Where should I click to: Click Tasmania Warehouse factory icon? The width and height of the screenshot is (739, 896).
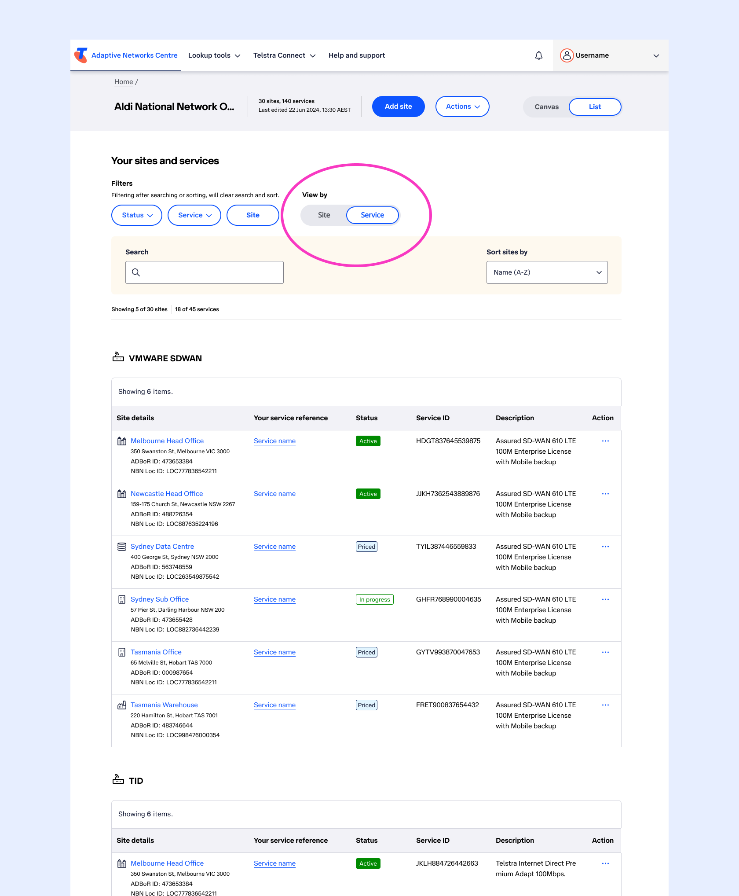coord(122,705)
